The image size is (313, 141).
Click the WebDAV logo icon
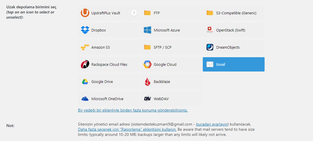[147, 99]
